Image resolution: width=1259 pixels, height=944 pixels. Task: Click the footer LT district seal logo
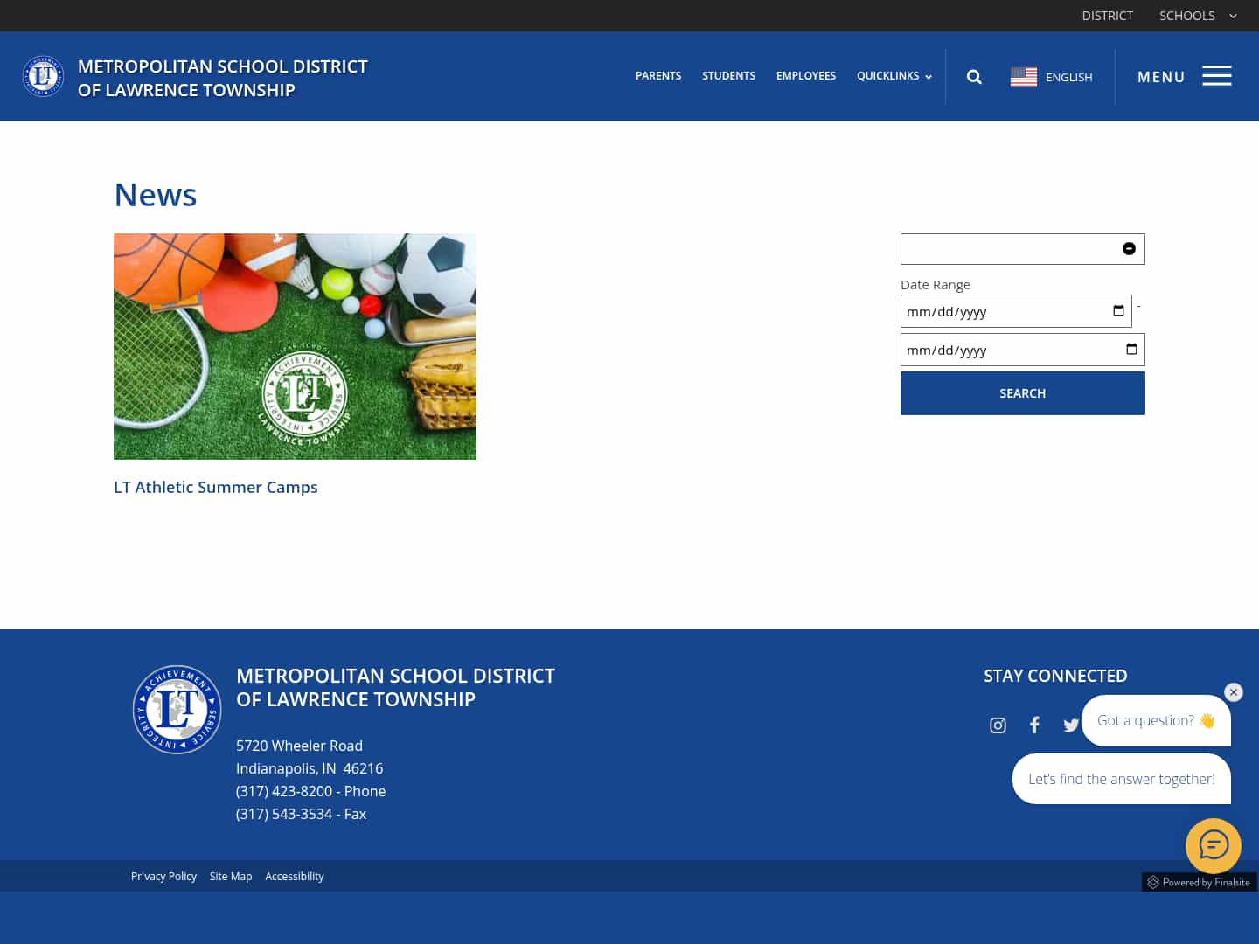point(177,710)
